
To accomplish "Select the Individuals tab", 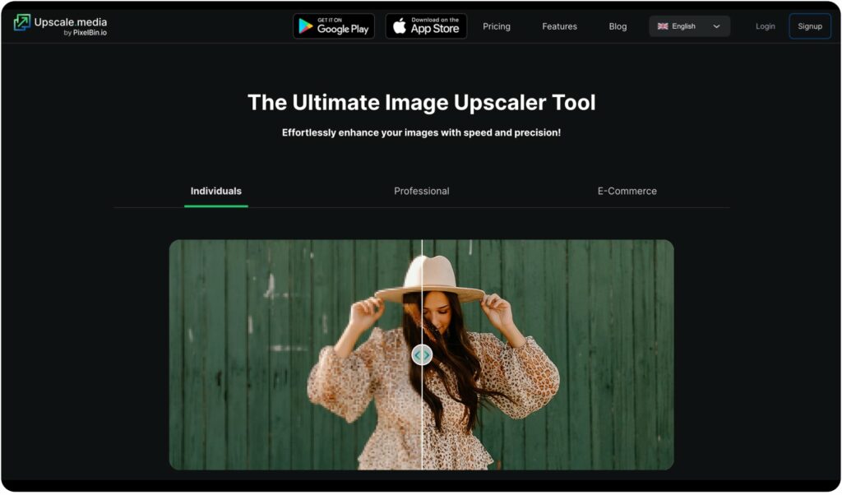I will click(216, 191).
